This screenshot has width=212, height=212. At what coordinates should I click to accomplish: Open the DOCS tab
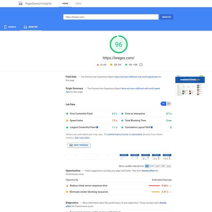(79, 4)
